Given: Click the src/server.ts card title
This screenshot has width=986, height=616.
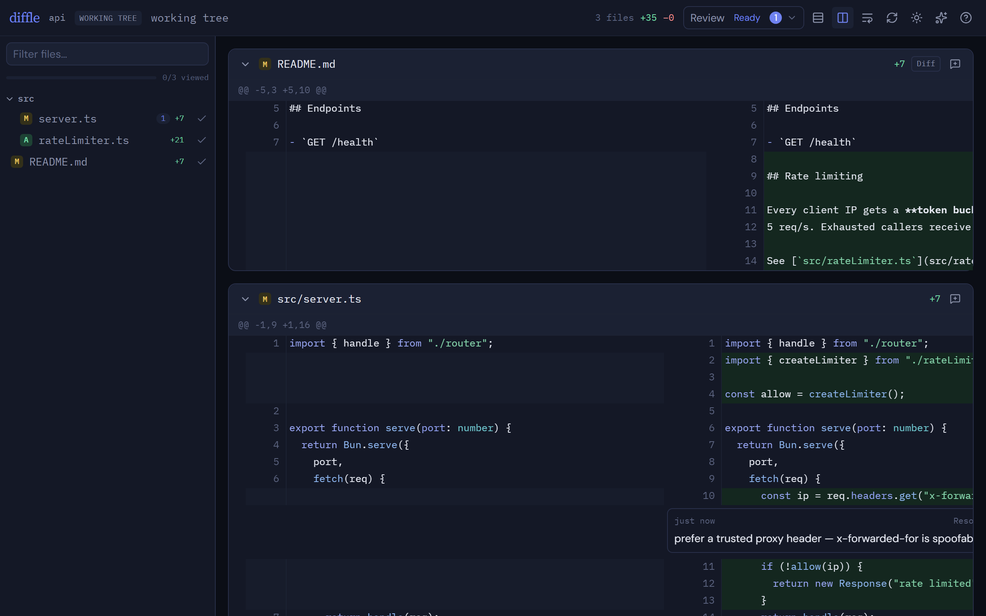Looking at the screenshot, I should pos(319,299).
